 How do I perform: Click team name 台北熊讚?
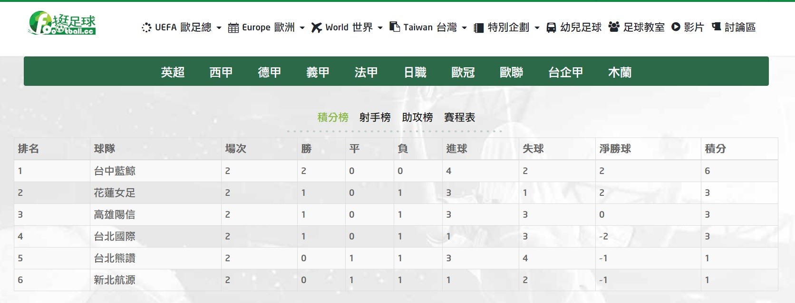click(115, 258)
